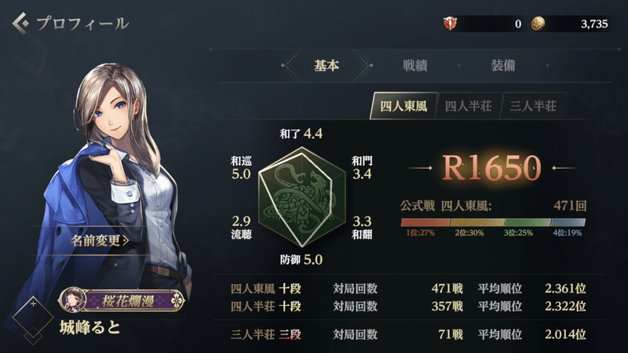
Task: Click the back arrow beside プロフィール
Action: pyautogui.click(x=21, y=24)
